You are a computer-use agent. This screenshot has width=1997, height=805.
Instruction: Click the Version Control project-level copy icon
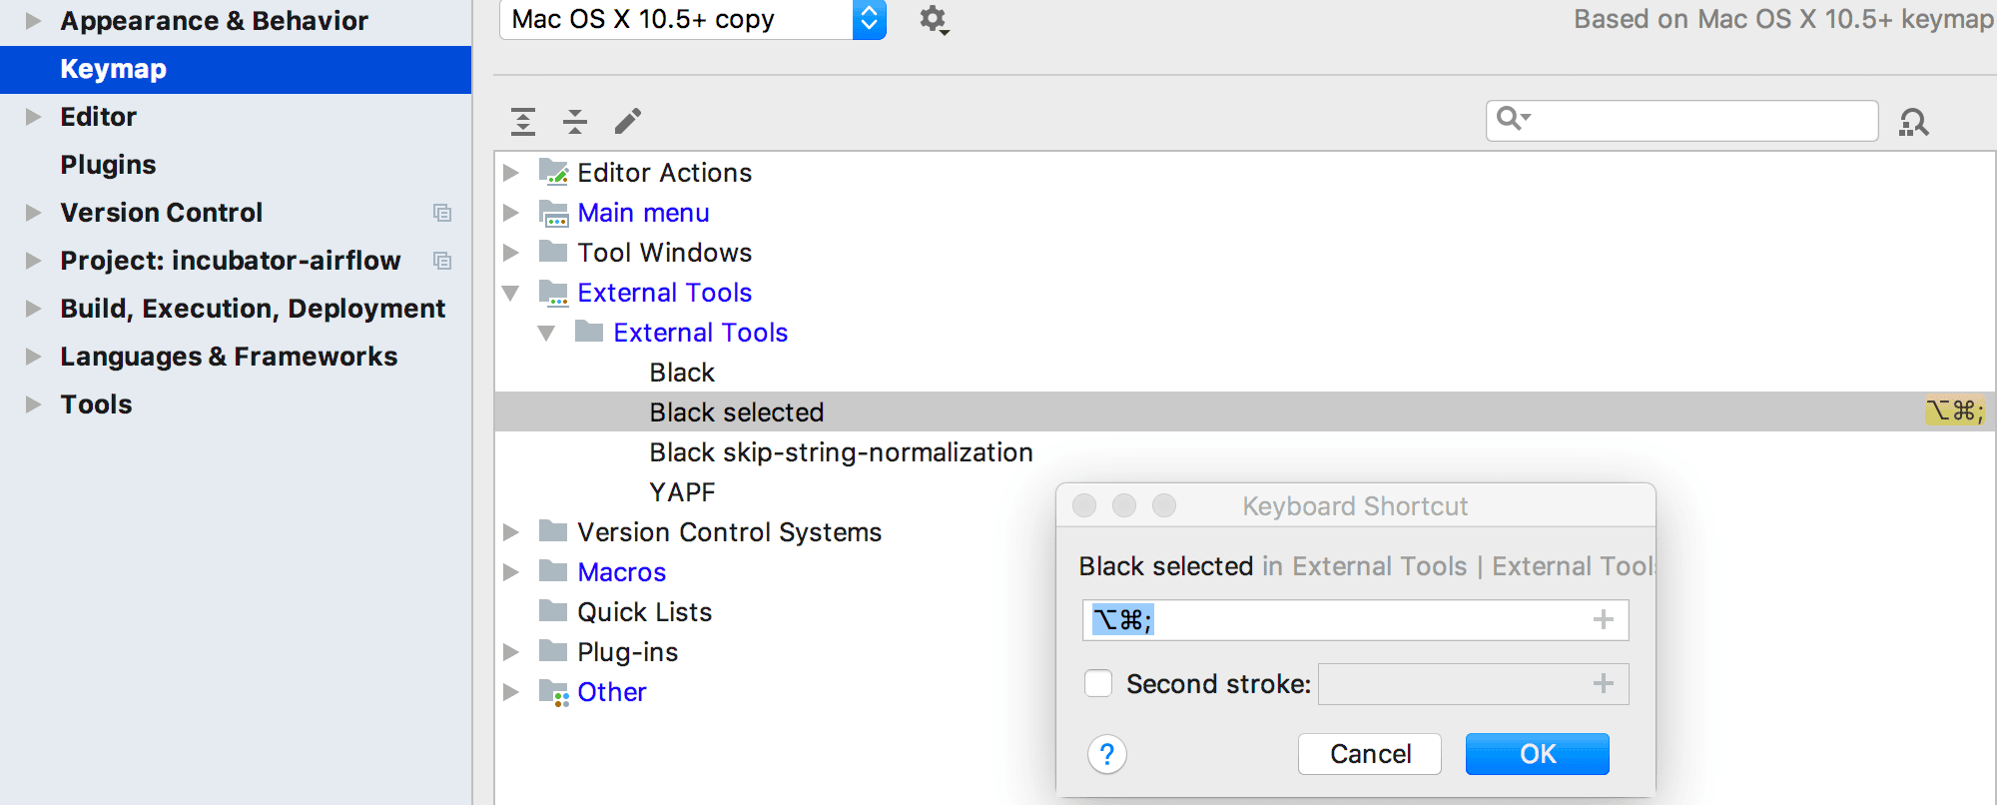click(x=442, y=213)
